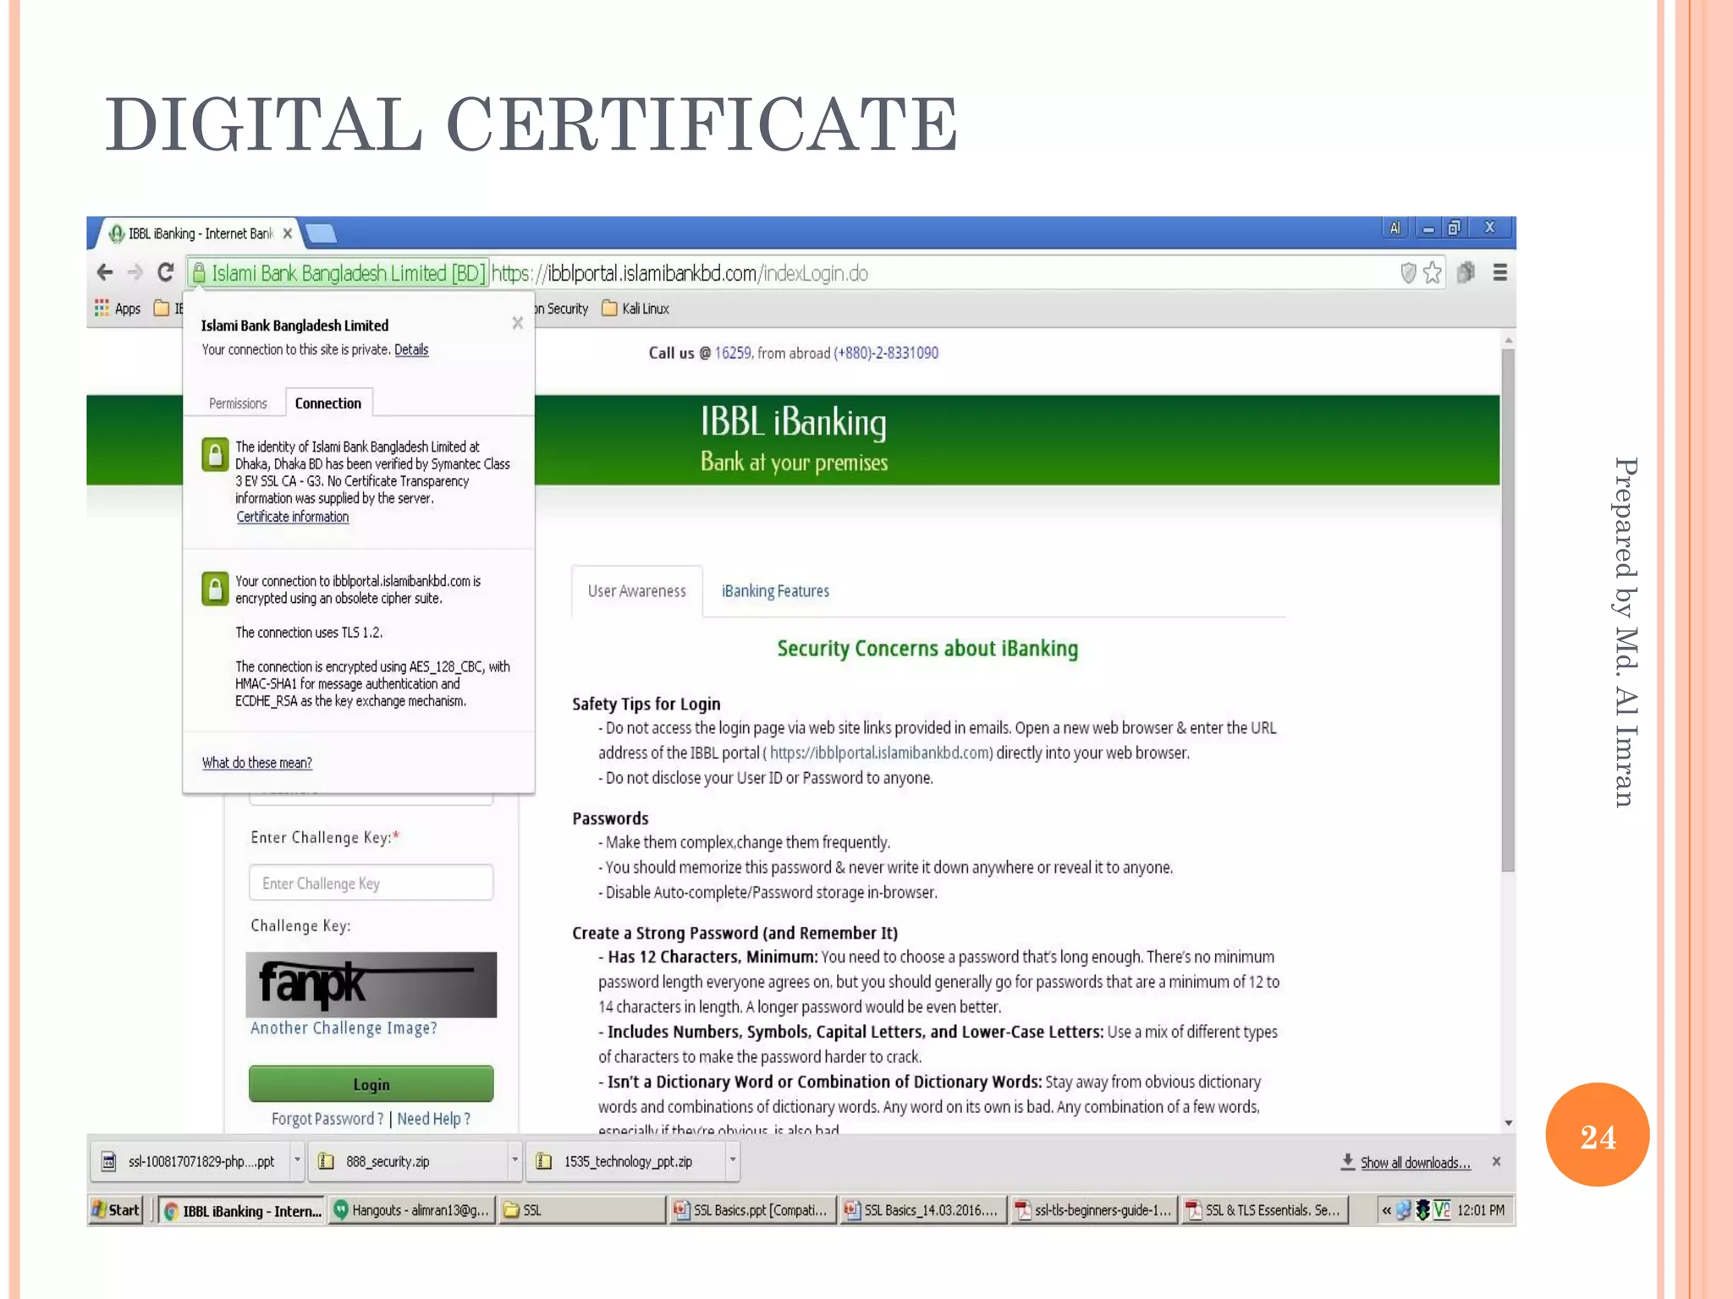Open Certificate information link
The height and width of the screenshot is (1299, 1733).
(x=293, y=517)
